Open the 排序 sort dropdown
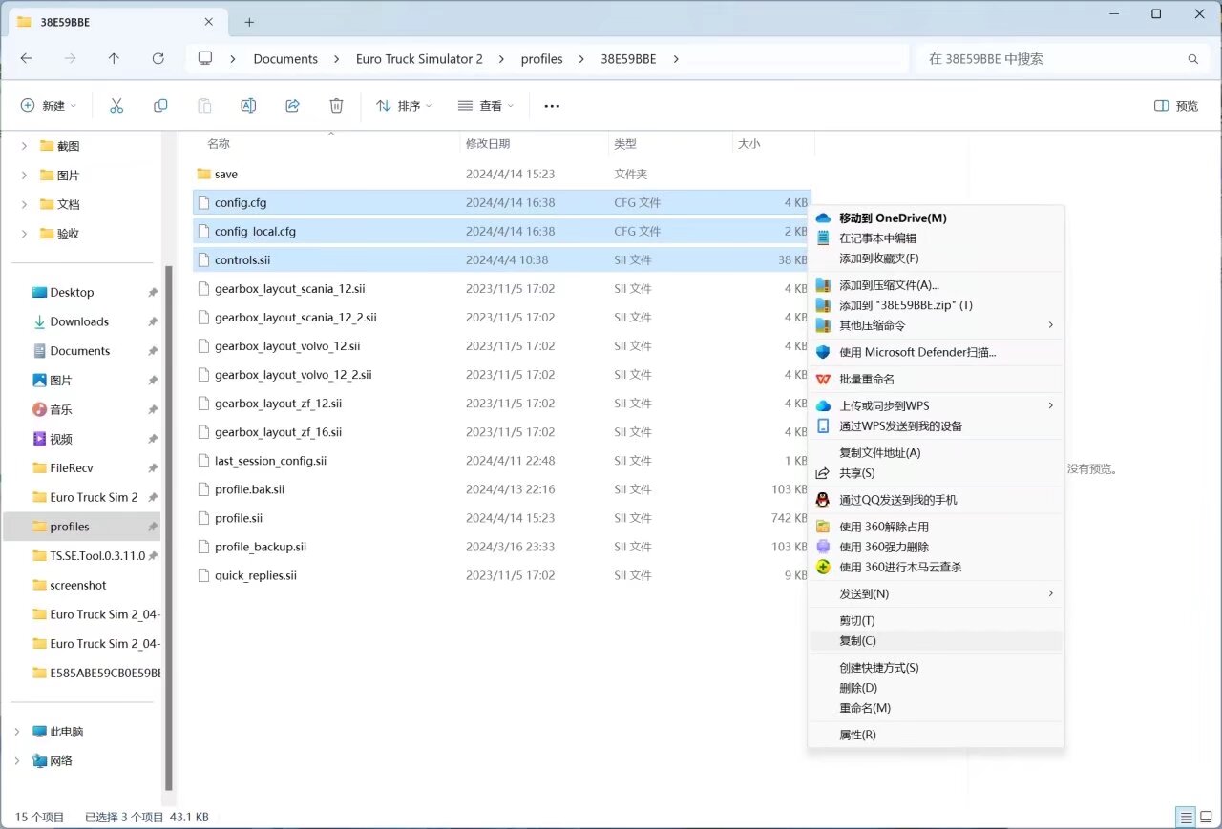This screenshot has width=1222, height=829. [404, 106]
